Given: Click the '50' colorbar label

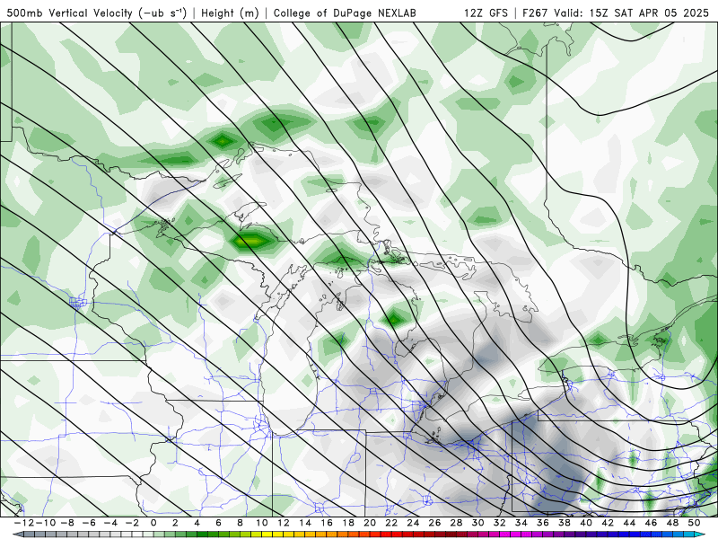Looking at the screenshot, I should point(695,523).
